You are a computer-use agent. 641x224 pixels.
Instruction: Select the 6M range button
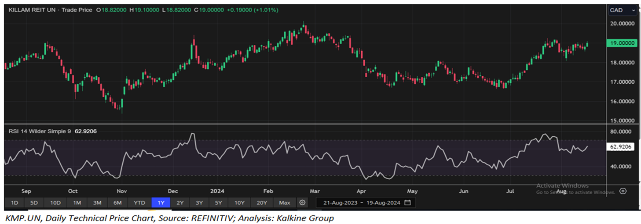(117, 203)
